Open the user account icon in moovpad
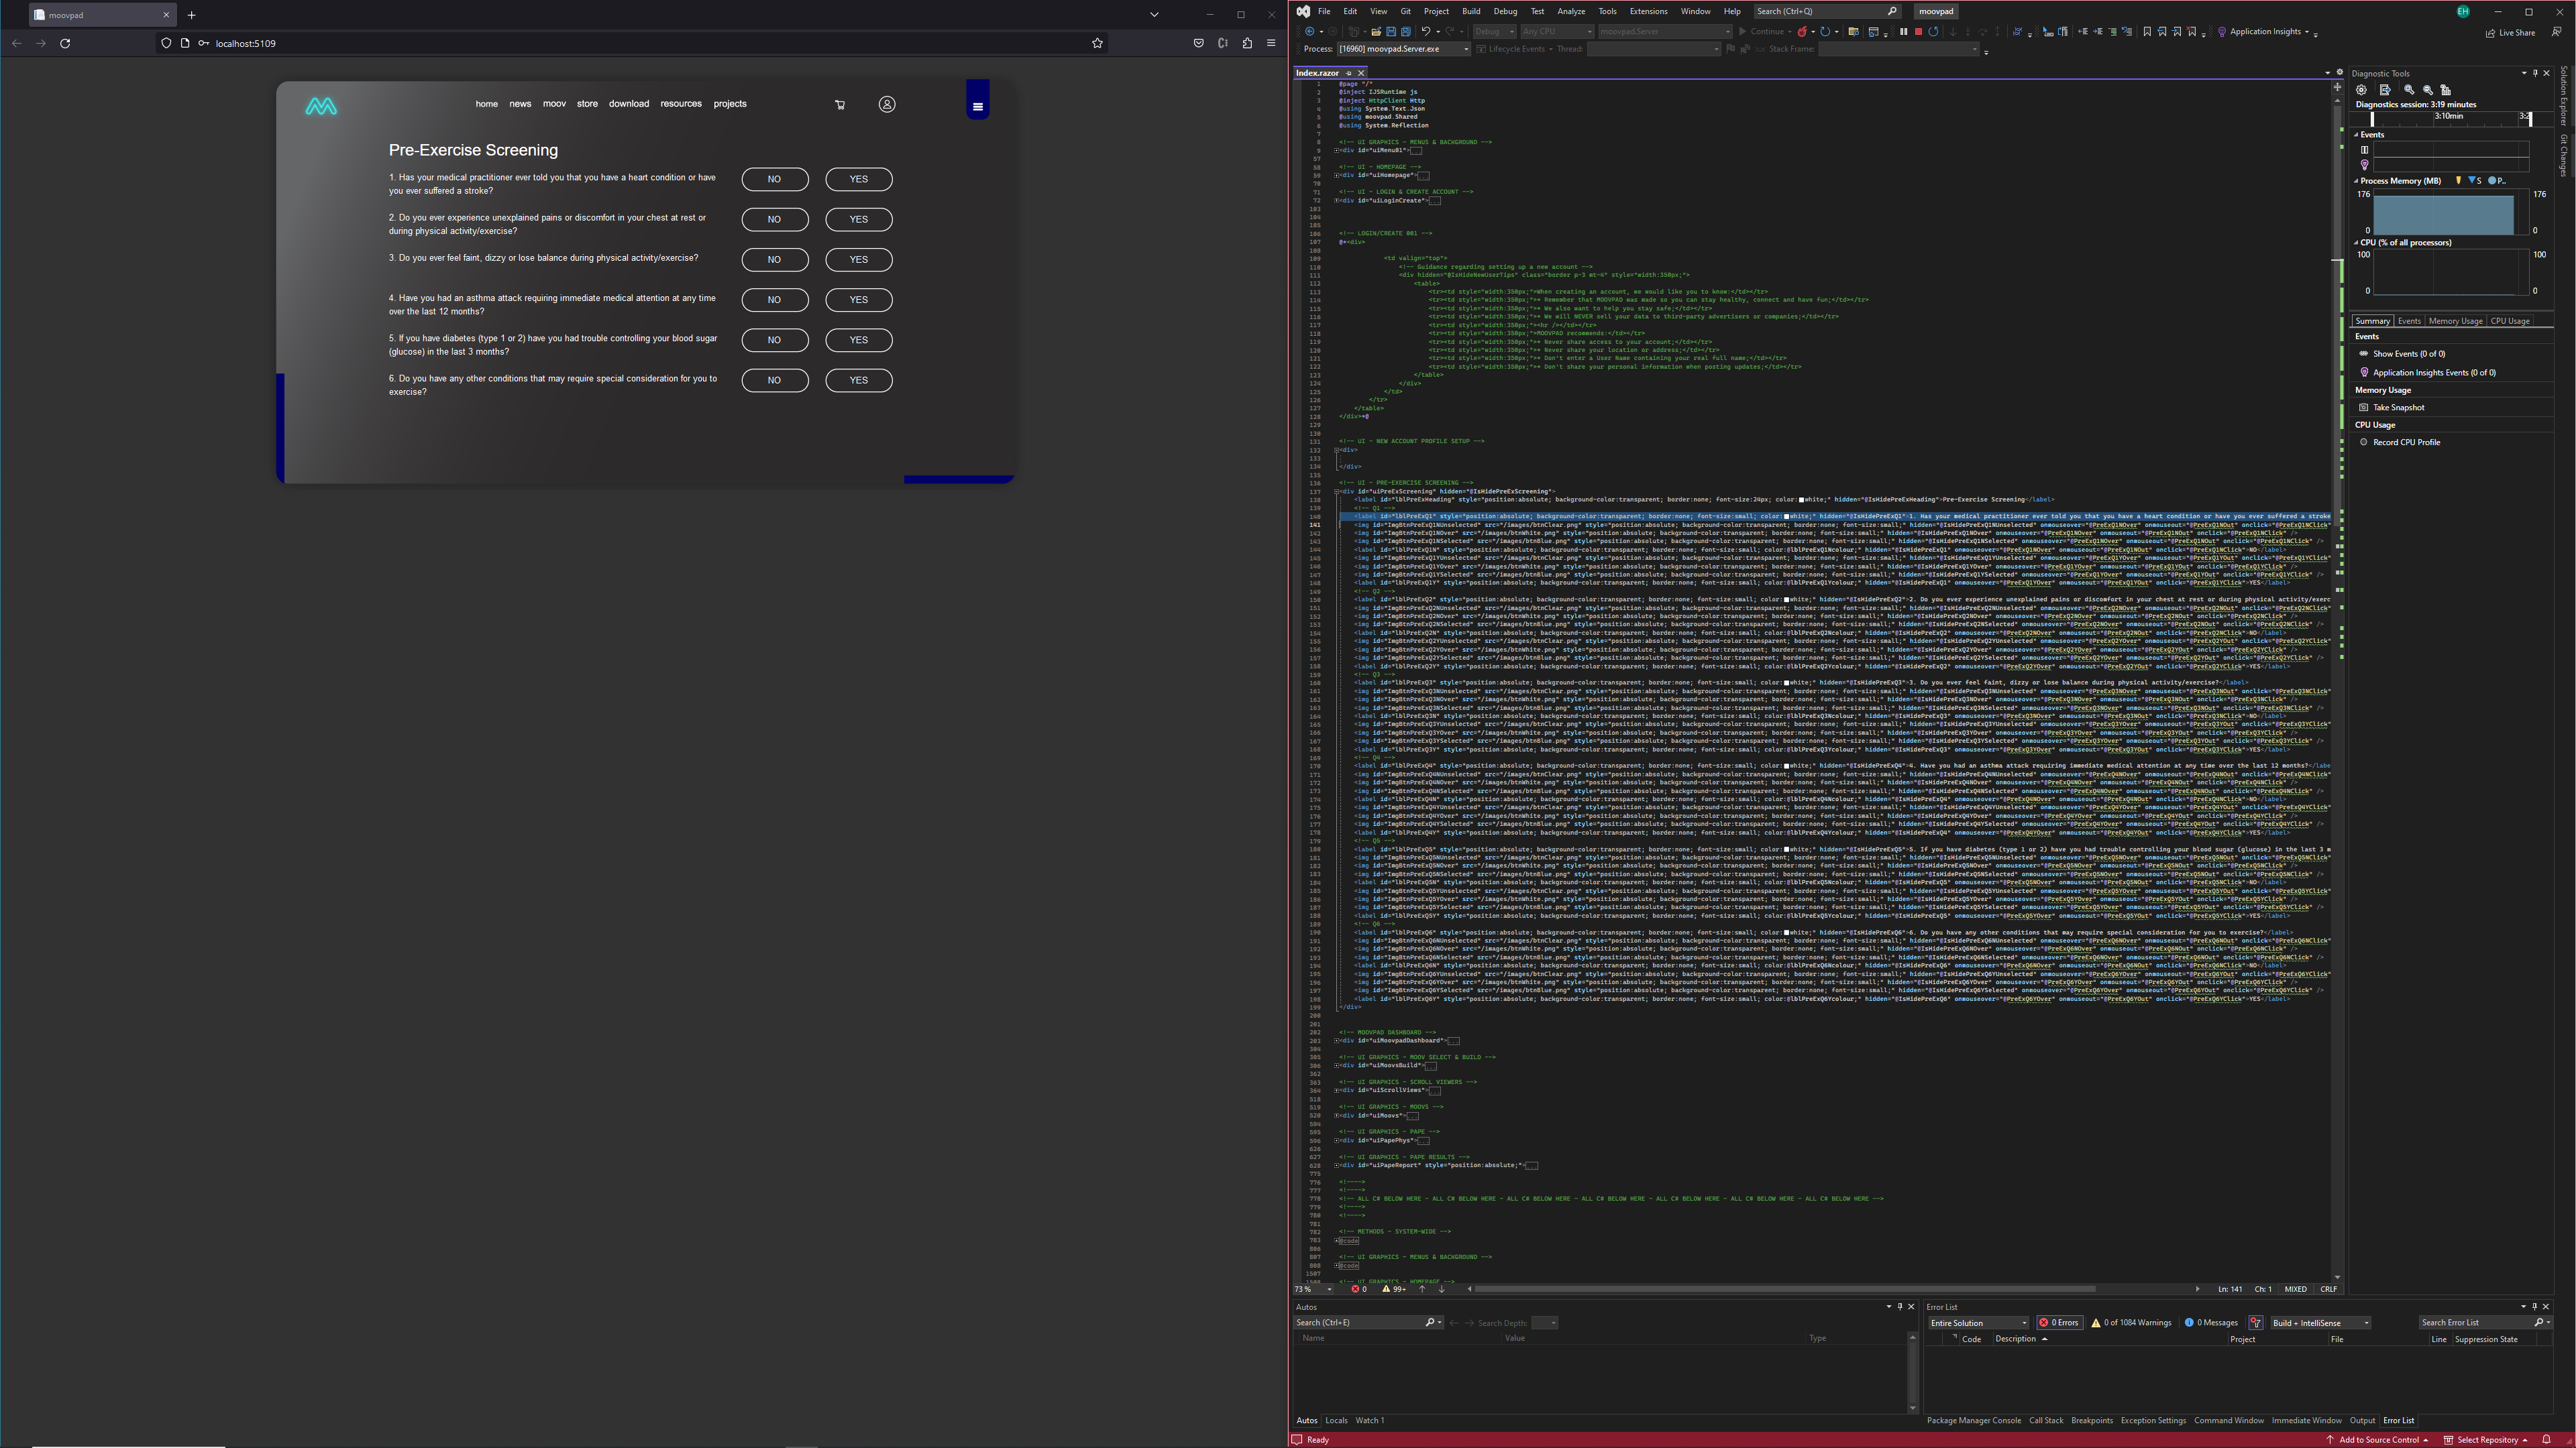 (887, 104)
